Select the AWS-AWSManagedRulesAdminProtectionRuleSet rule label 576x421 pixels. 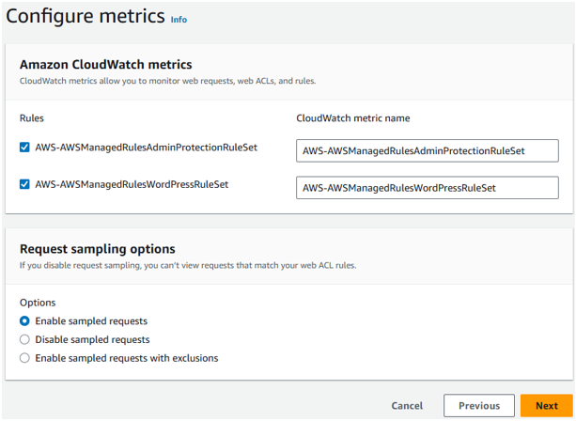[x=147, y=148]
